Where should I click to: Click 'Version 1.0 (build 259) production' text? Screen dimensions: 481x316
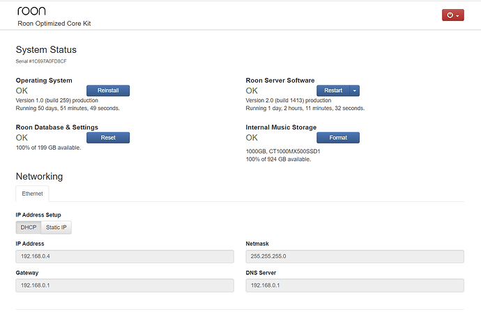tap(57, 100)
